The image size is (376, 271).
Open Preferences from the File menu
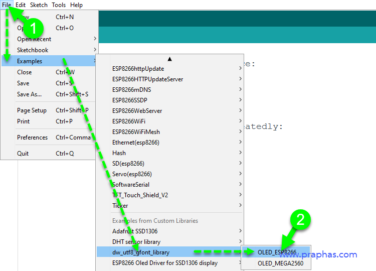click(x=50, y=138)
